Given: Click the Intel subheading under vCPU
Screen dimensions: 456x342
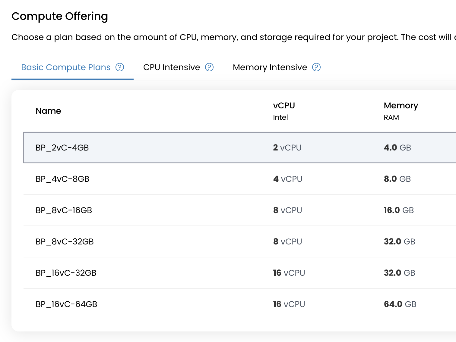Looking at the screenshot, I should tap(280, 117).
